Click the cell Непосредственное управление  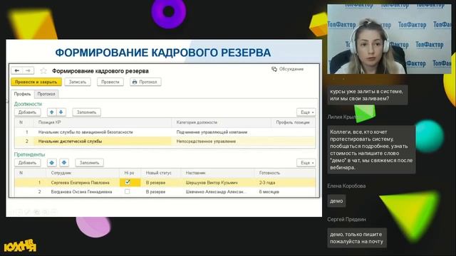click(206, 142)
